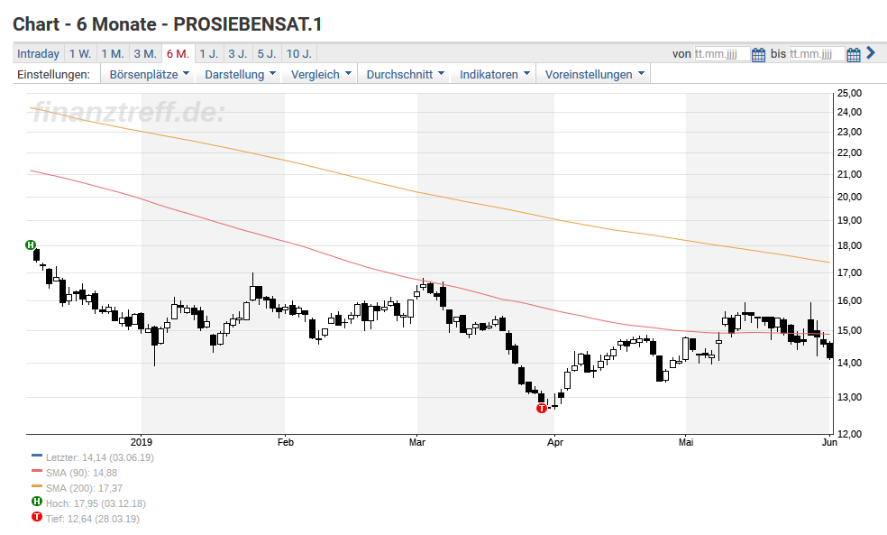Expand the Vergleich dropdown
Screen dimensions: 887x535
[320, 74]
